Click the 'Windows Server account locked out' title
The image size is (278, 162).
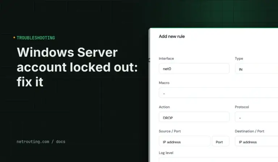click(x=77, y=67)
